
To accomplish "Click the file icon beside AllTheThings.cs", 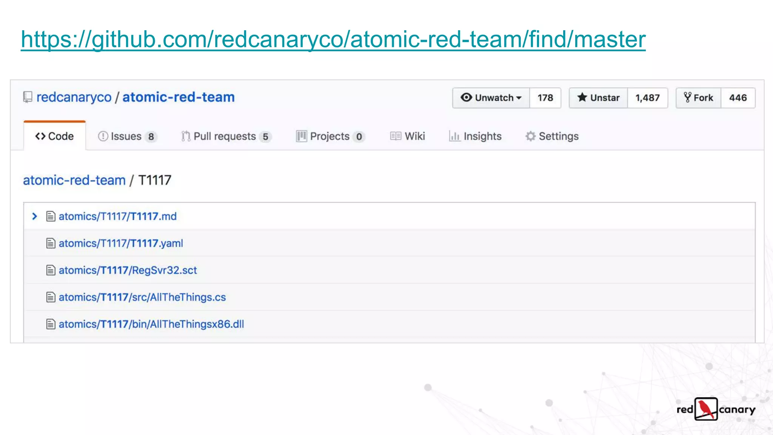I will [51, 297].
